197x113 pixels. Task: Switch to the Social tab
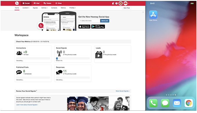pyautogui.click(x=26, y=3)
